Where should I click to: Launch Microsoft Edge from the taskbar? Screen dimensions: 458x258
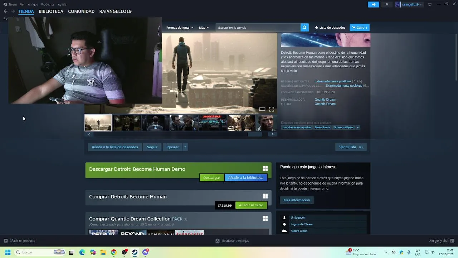click(82, 252)
